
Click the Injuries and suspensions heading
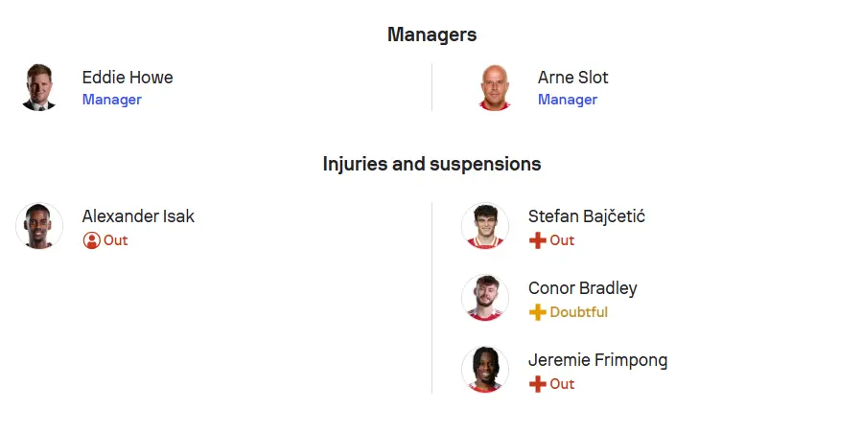tap(431, 164)
